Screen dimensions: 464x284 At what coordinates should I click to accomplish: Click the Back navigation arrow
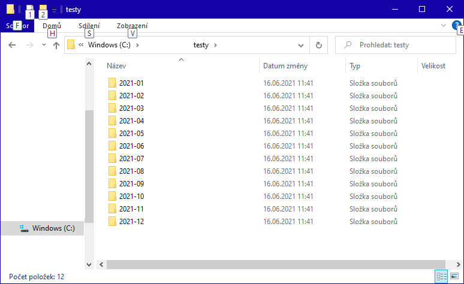[12, 45]
